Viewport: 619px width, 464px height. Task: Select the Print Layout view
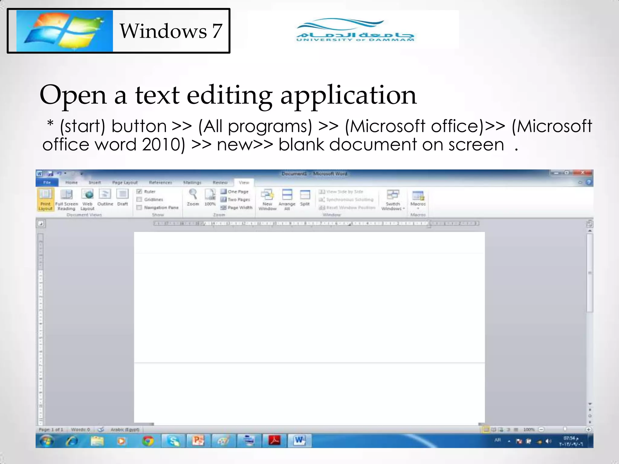pos(45,199)
